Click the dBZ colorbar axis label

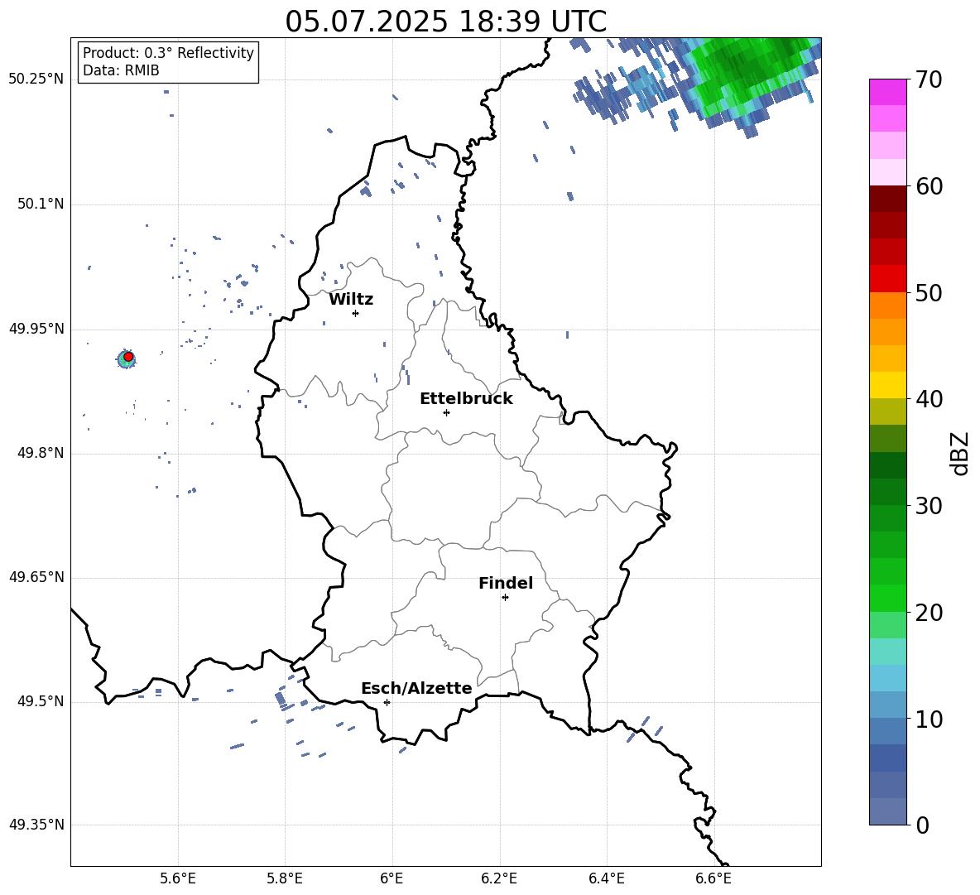click(961, 453)
